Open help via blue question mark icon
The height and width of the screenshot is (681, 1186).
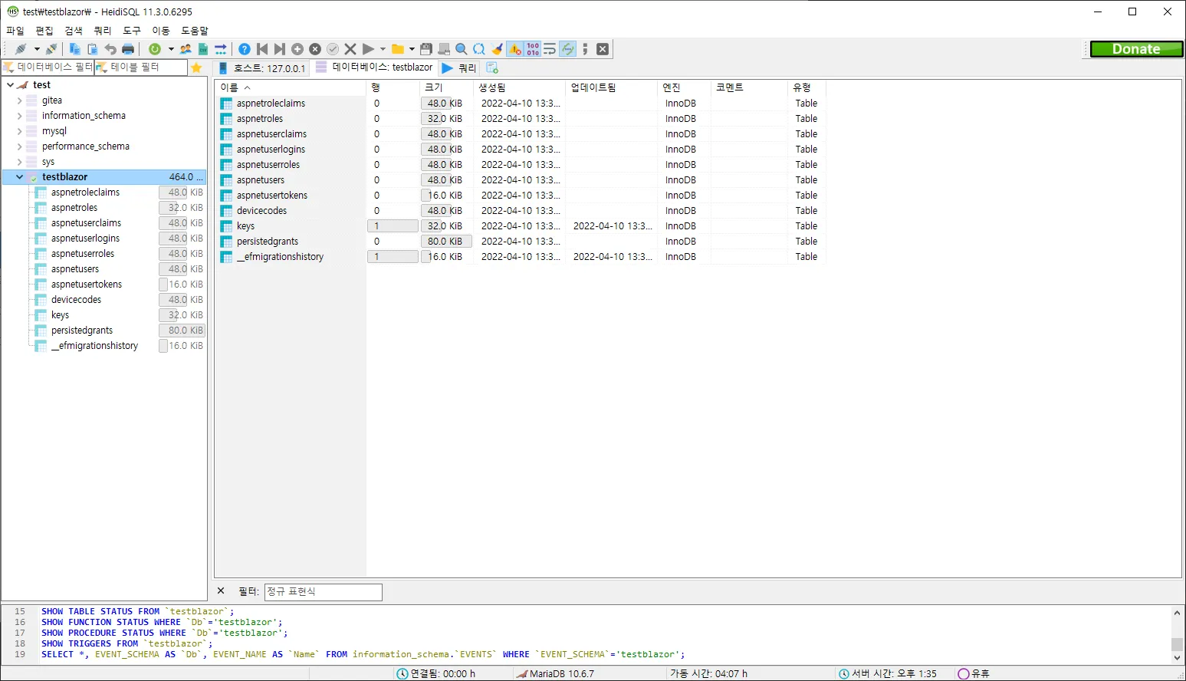coord(245,49)
